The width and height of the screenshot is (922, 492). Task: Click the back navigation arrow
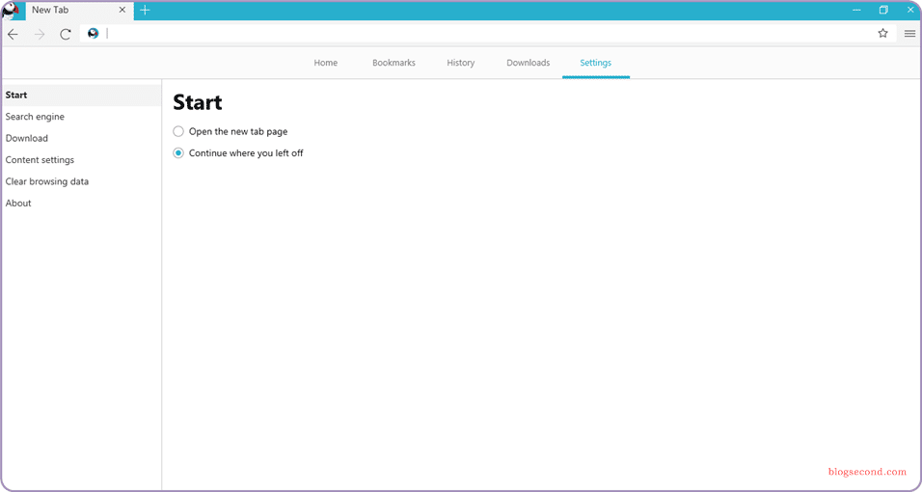[13, 34]
